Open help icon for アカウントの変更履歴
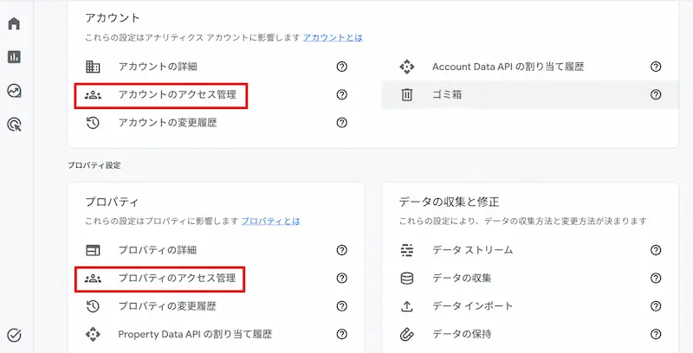The image size is (693, 353). pos(341,123)
